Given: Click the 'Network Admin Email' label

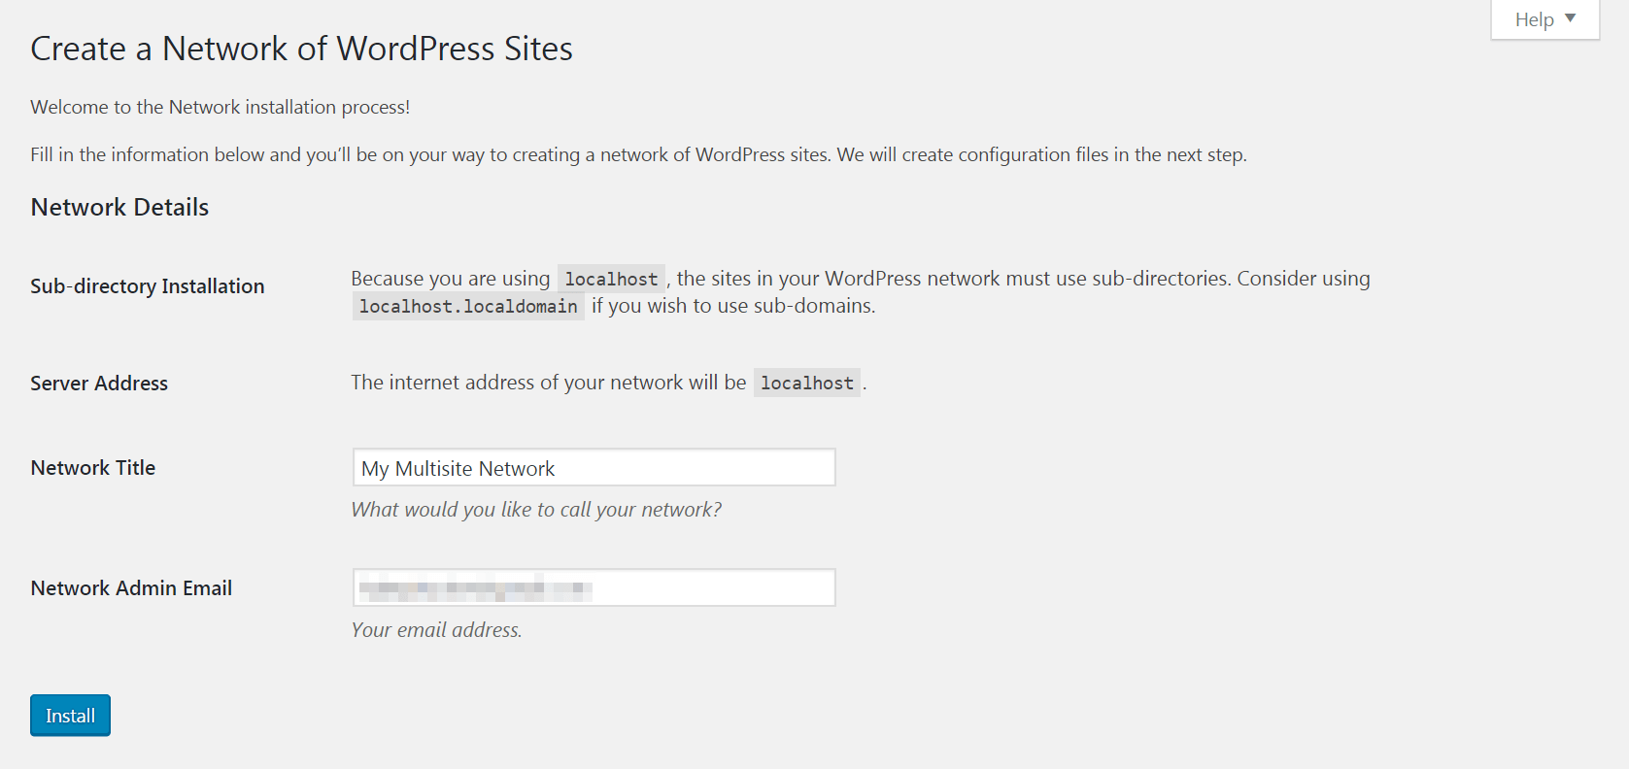Looking at the screenshot, I should point(131,588).
